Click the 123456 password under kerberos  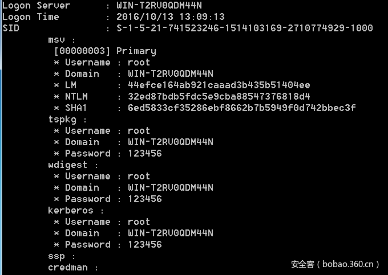point(145,245)
